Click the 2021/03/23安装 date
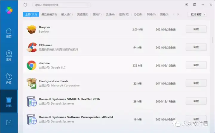The image size is (215, 133). pyautogui.click(x=166, y=30)
